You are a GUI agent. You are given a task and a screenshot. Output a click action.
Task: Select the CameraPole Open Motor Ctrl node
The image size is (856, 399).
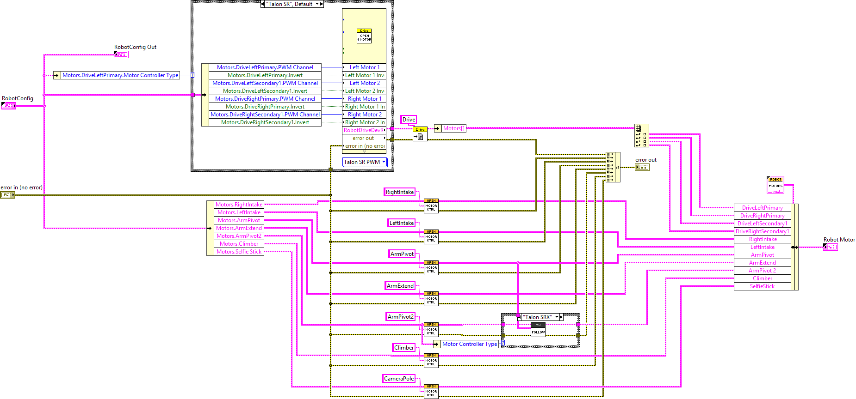point(431,391)
